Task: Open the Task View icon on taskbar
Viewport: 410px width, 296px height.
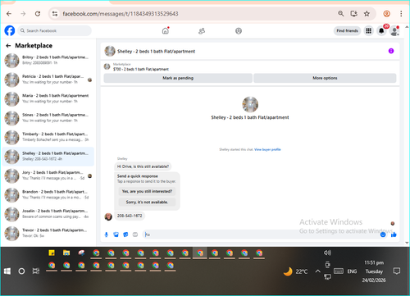Action: point(36,271)
